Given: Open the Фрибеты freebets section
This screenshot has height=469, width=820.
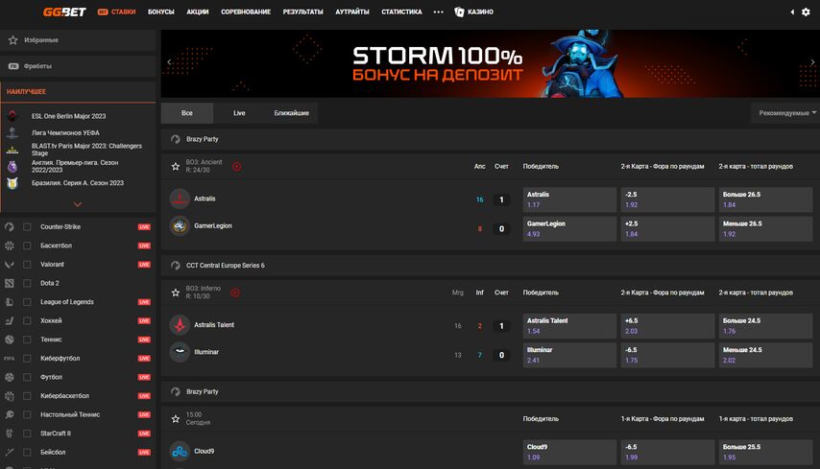Looking at the screenshot, I should coord(78,66).
